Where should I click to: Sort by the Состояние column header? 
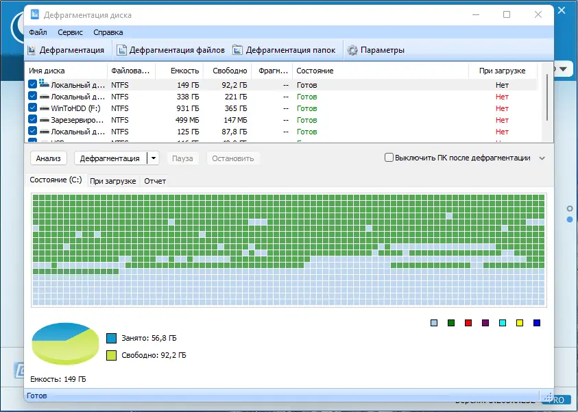[381, 71]
